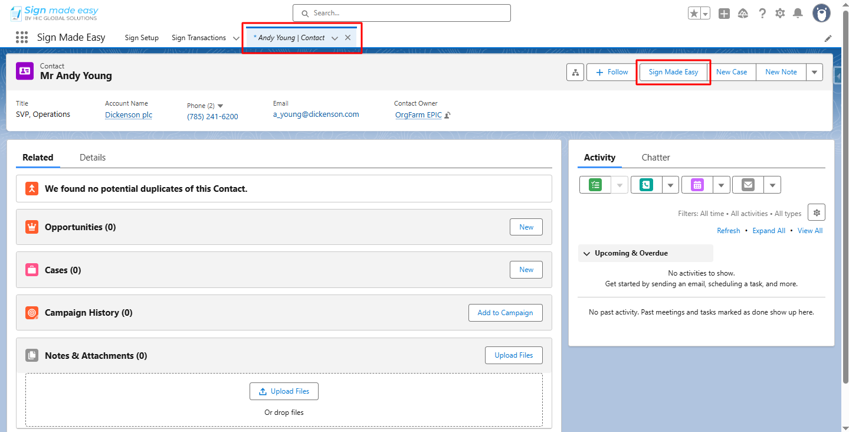The image size is (849, 432).
Task: Switch to the Activity tab
Action: (599, 158)
